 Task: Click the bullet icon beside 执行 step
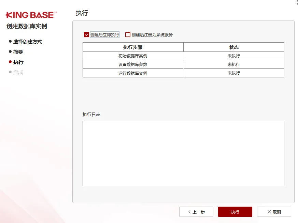pos(10,62)
